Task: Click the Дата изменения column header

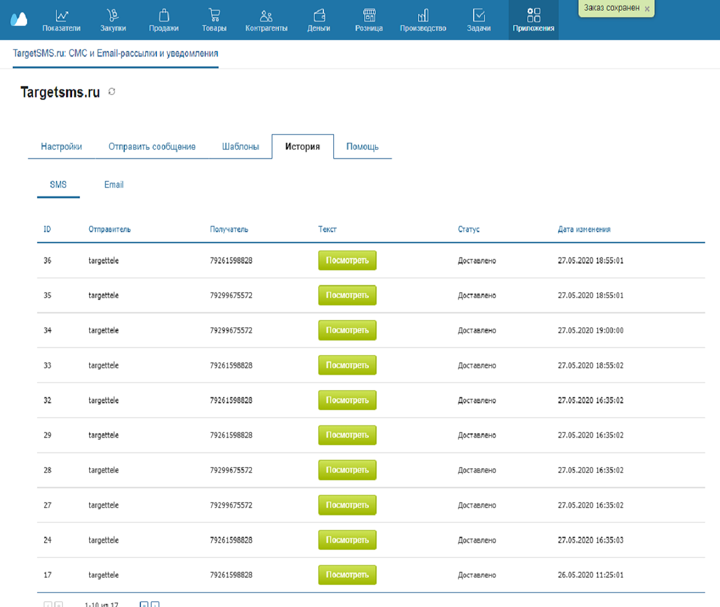Action: coord(584,229)
